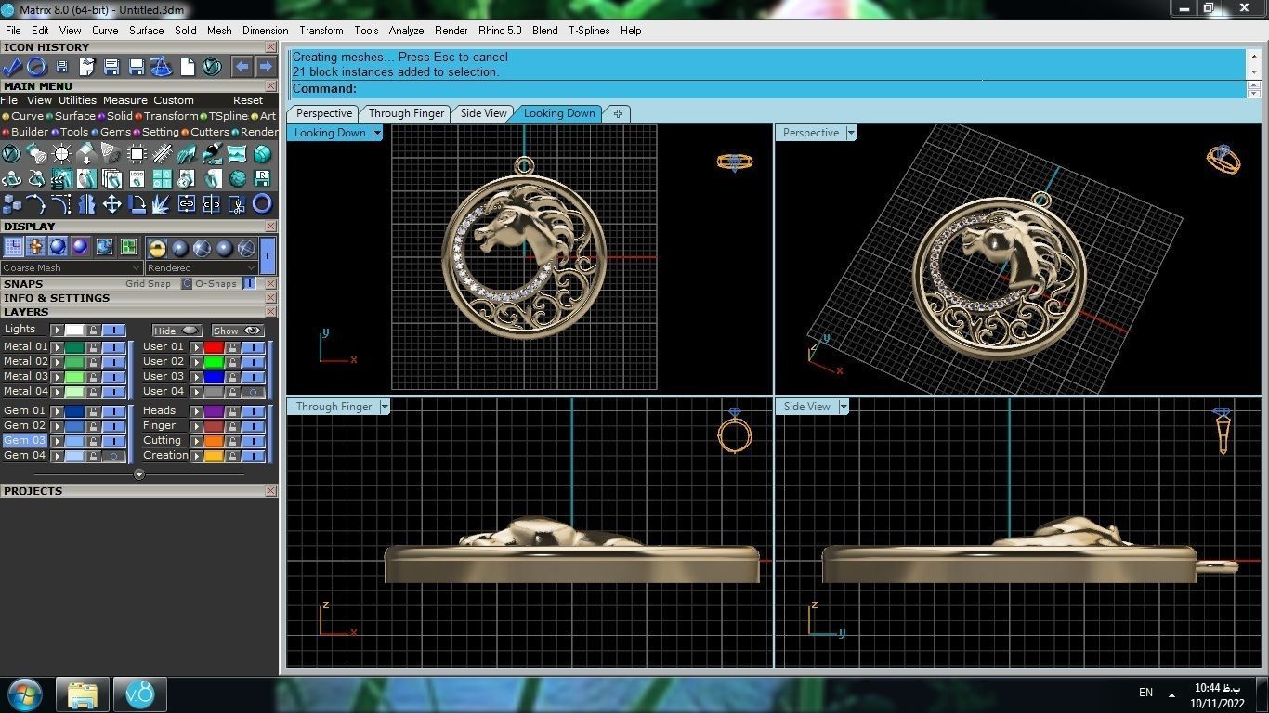Select the crosshair sun-shaped tool icon
The width and height of the screenshot is (1269, 713).
click(62, 154)
